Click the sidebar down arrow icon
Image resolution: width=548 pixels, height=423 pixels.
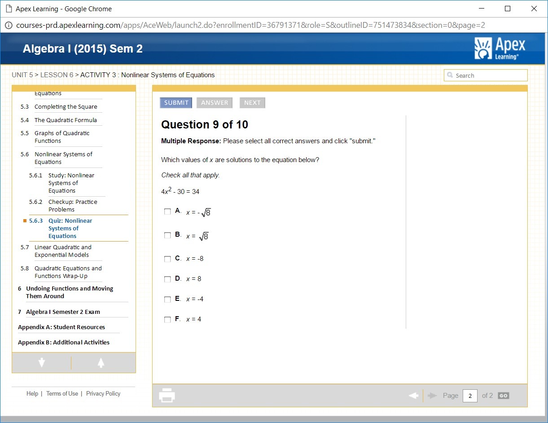[42, 363]
